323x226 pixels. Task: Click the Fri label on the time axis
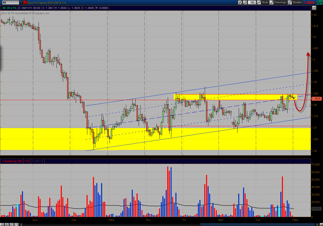[184, 220]
